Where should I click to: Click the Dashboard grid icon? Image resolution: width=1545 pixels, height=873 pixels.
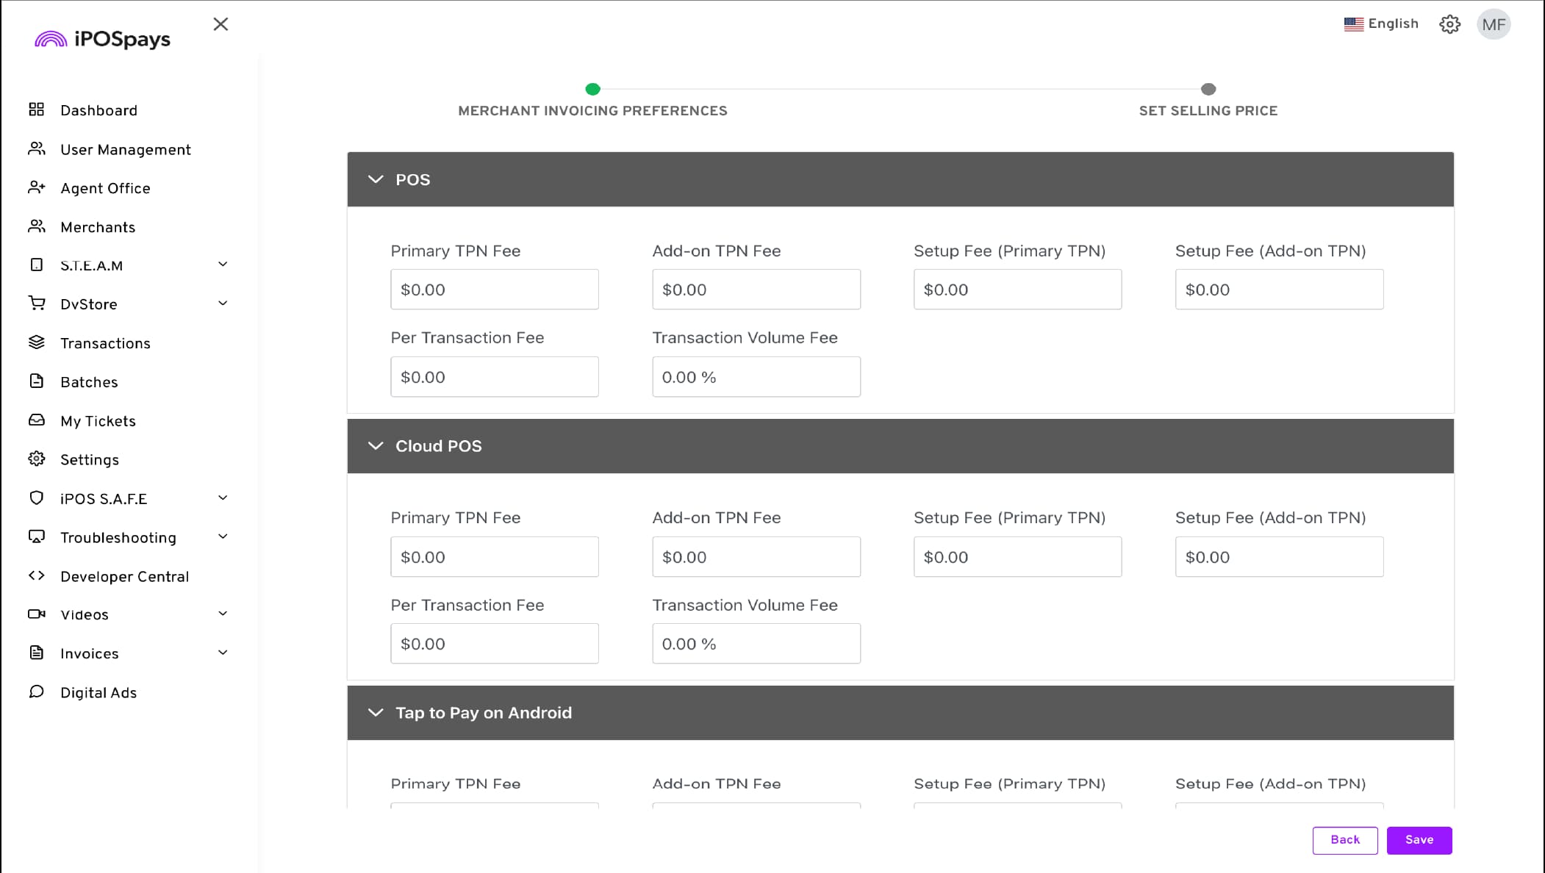(x=36, y=109)
